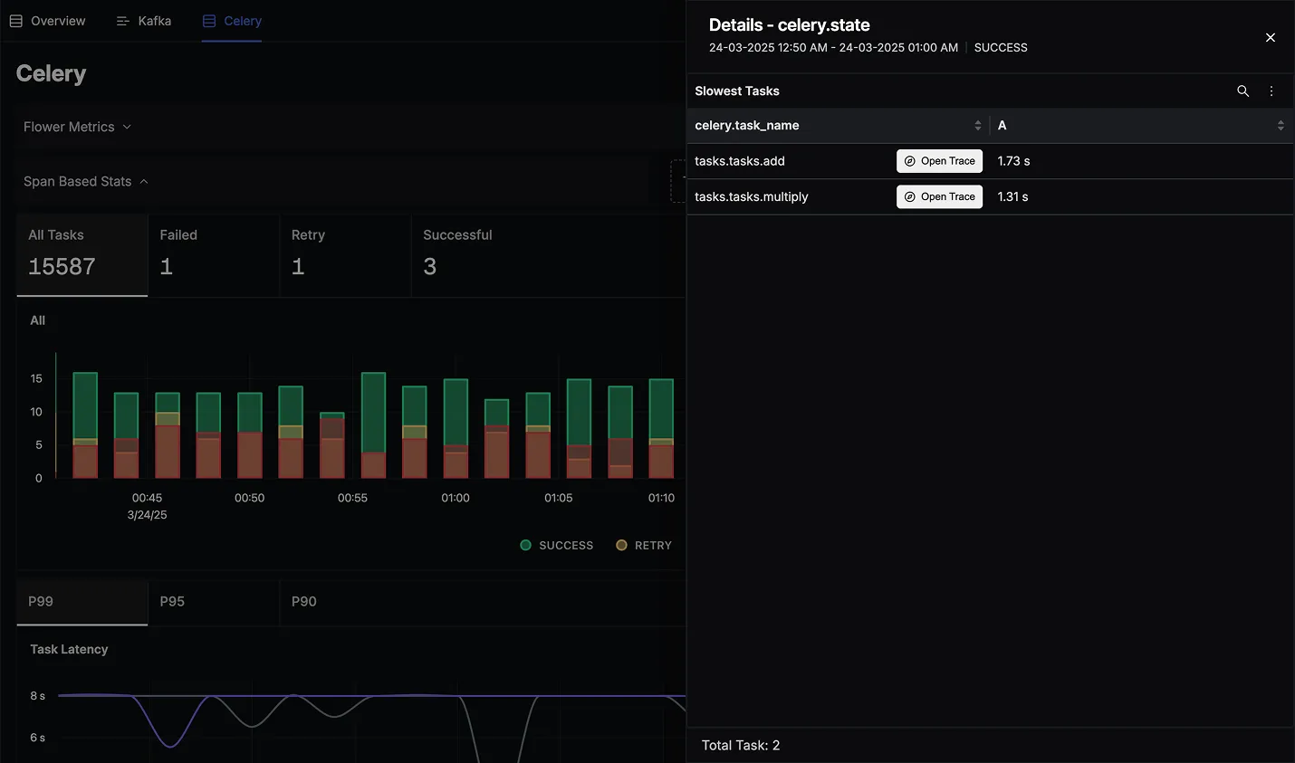Viewport: 1295px width, 763px height.
Task: Click the tasks.tasks.add row name
Action: pyautogui.click(x=740, y=161)
